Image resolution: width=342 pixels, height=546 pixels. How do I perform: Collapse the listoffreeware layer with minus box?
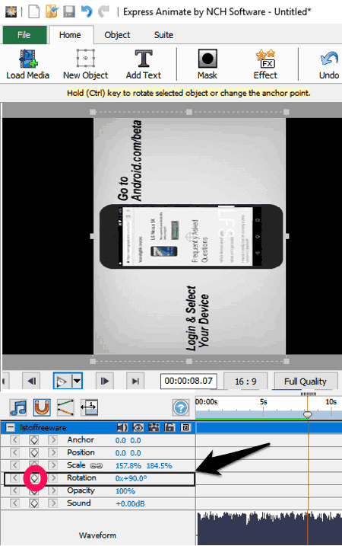click(11, 427)
